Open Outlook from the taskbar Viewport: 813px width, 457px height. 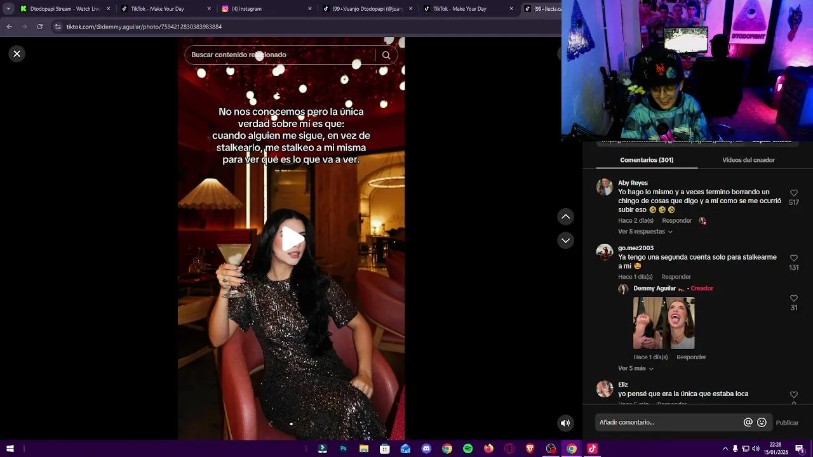(x=405, y=449)
